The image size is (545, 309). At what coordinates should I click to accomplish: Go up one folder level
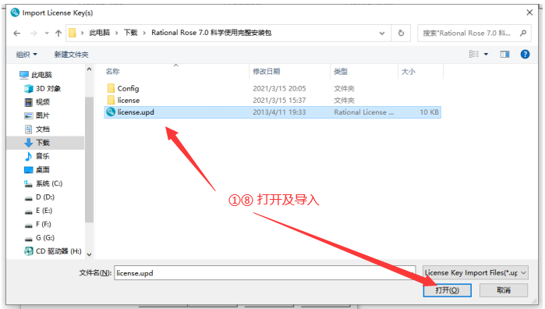[x=58, y=34]
